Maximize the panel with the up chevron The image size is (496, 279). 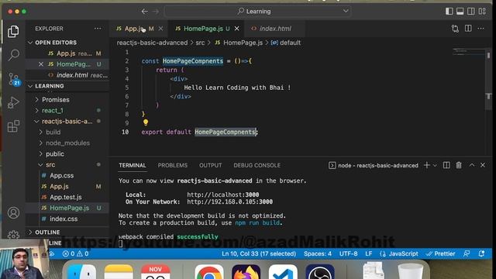(x=472, y=165)
